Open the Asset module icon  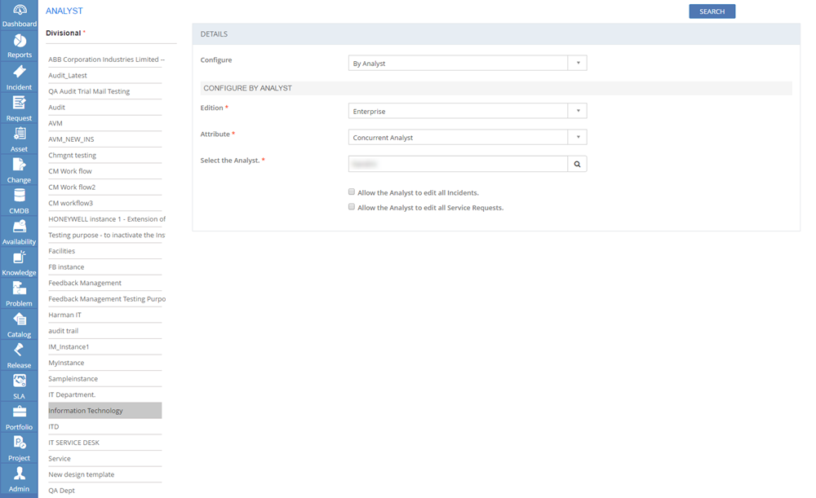pos(19,135)
